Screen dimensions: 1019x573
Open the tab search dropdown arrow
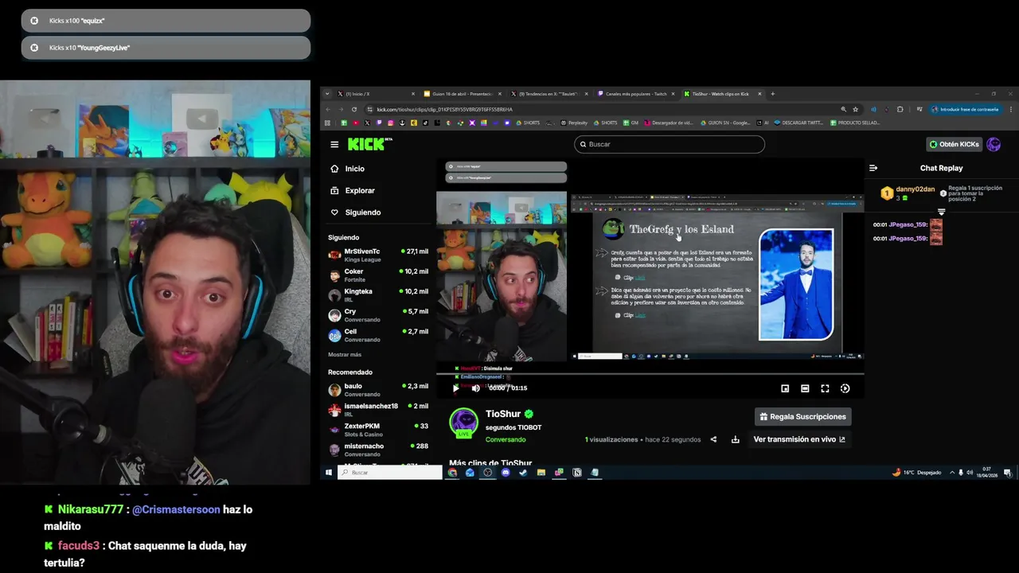[x=327, y=94]
